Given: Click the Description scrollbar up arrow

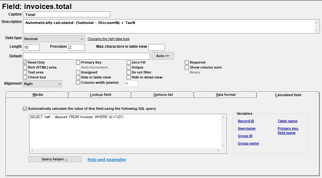Looking at the screenshot, I should click(316, 23).
